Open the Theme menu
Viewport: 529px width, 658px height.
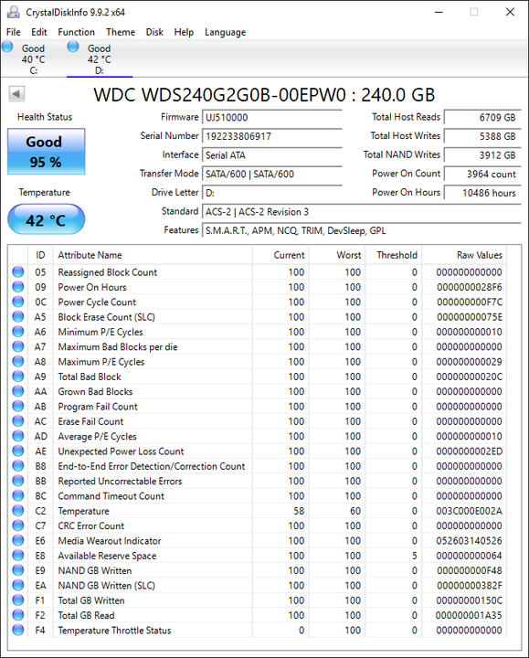point(121,32)
